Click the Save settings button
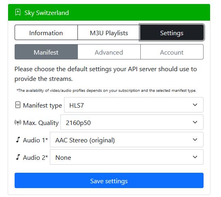The height and width of the screenshot is (197, 221). 109,180
